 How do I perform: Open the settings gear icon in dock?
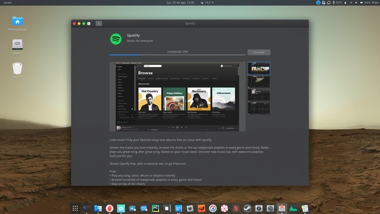click(x=259, y=208)
